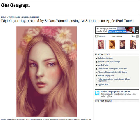140x120 pixels.
Task: Click the Twitter bird icon
Action: point(97,93)
